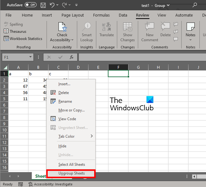The width and height of the screenshot is (206, 187).
Task: Click the formula bar Cancel X icon
Action: (x=49, y=57)
